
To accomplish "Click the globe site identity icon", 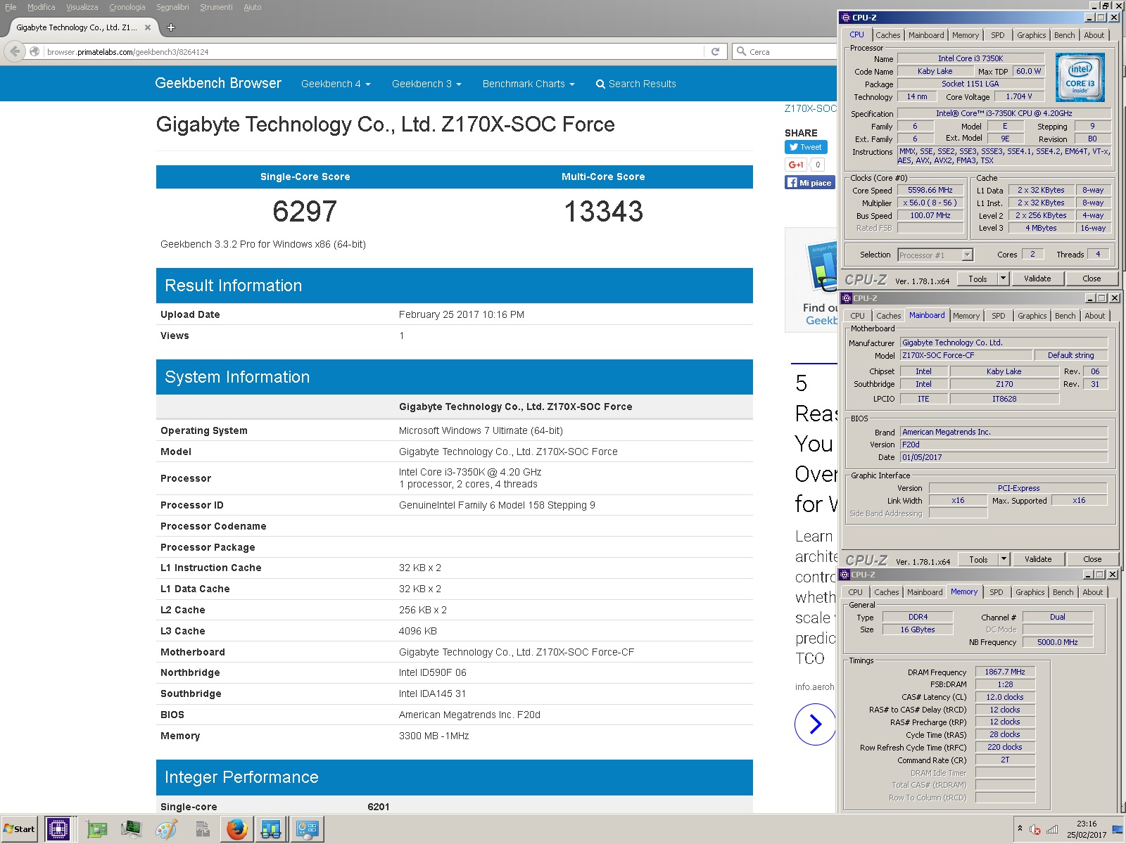I will pos(34,51).
